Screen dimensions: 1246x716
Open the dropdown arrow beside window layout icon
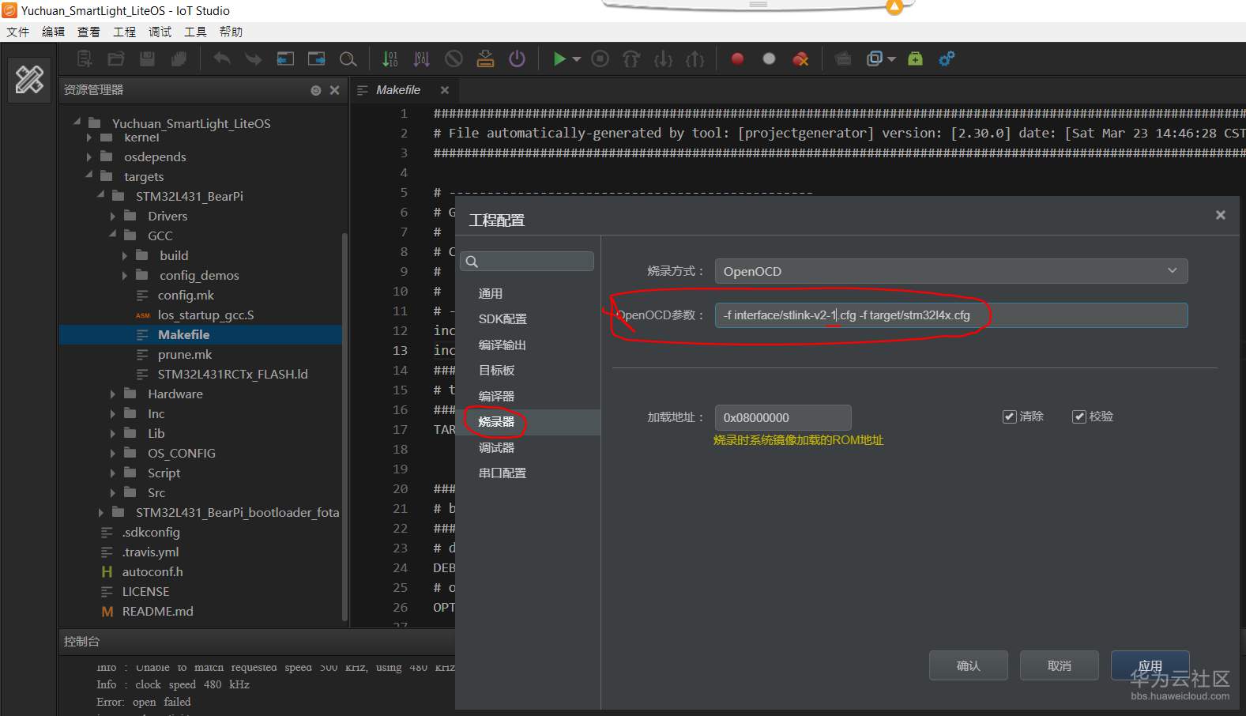pos(891,58)
